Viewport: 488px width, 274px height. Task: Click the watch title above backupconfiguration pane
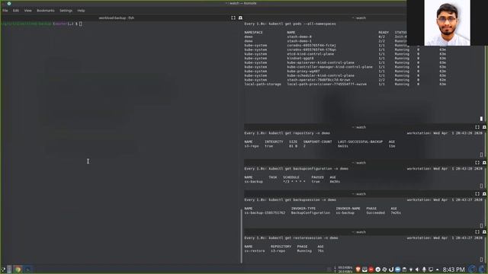[359, 162]
